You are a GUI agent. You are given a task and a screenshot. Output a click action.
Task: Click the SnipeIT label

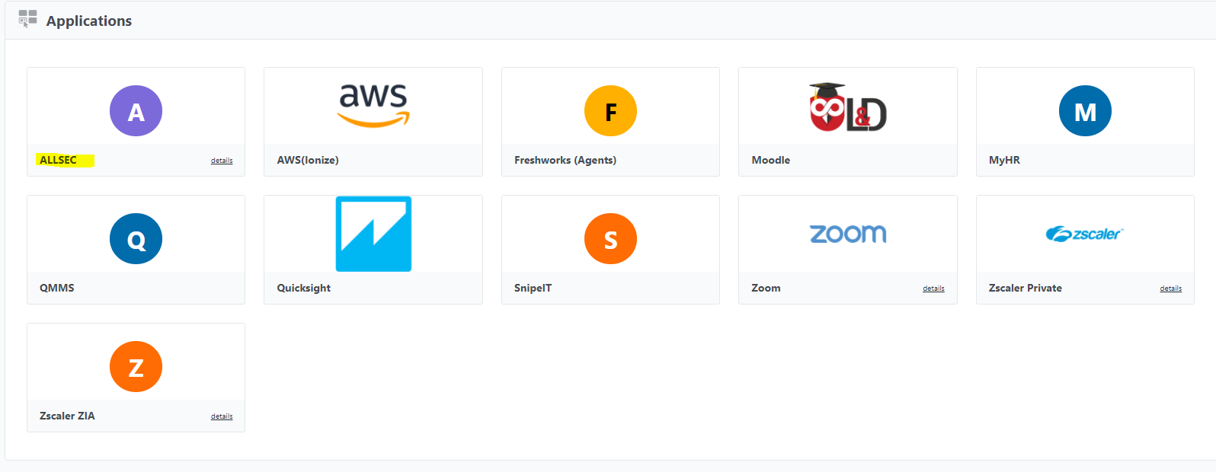[533, 288]
